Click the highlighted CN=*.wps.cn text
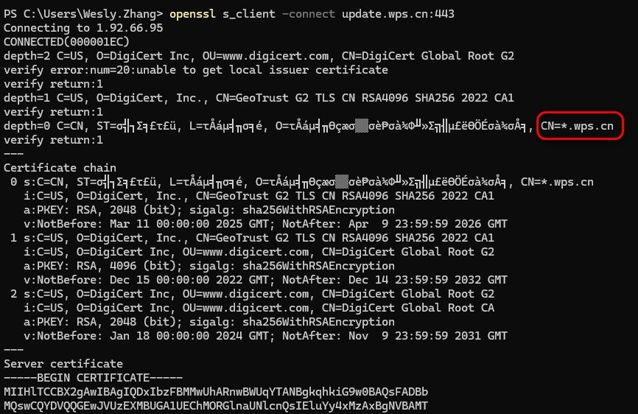This screenshot has height=414, width=638. tap(577, 126)
